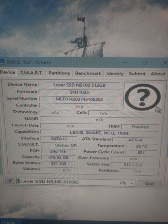Click the unknown vendor question mark logo
The width and height of the screenshot is (168, 224).
tap(143, 97)
